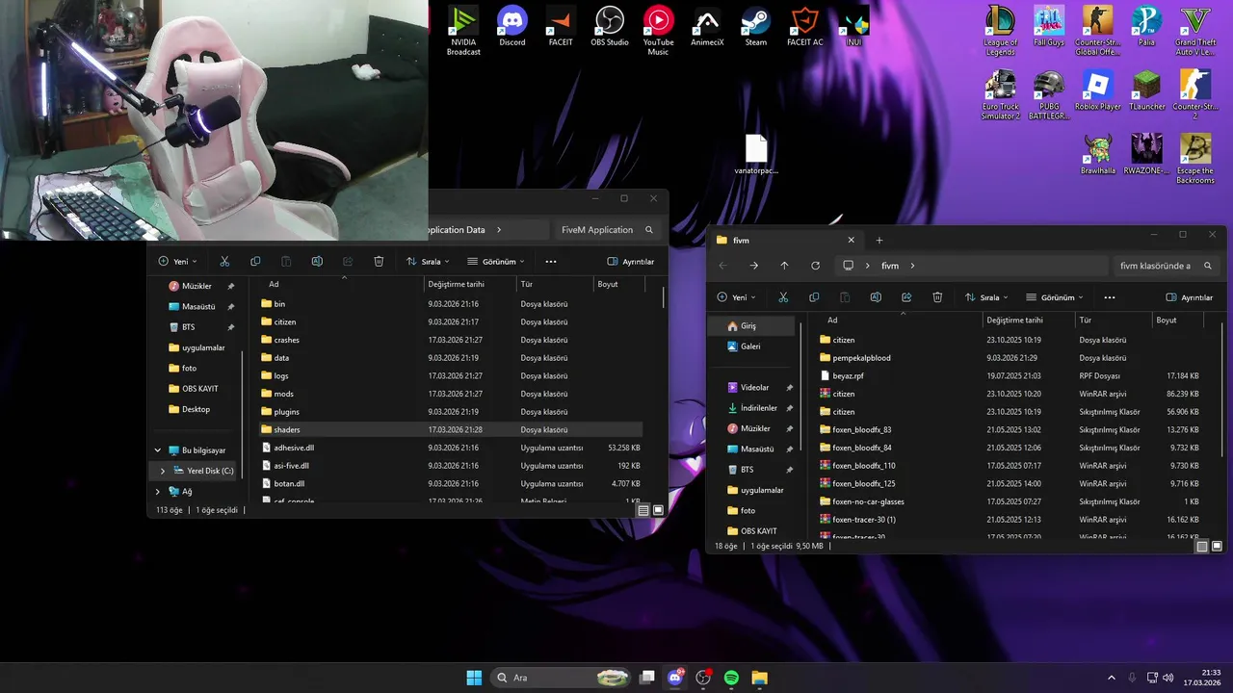This screenshot has height=693, width=1233.
Task: Open the Yeni dropdown in fivm window
Action: 736,297
